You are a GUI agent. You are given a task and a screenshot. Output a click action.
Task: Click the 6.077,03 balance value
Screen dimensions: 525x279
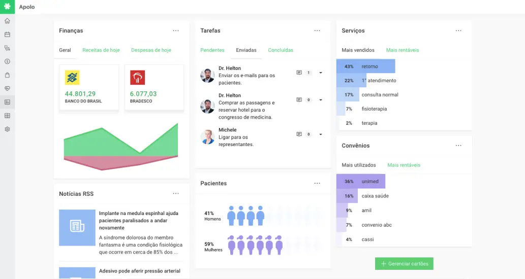click(x=143, y=94)
